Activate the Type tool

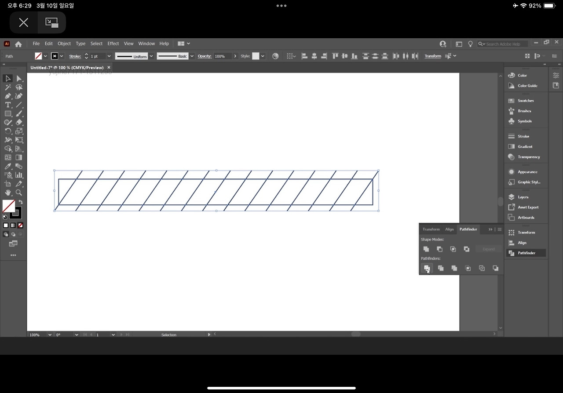click(x=8, y=105)
